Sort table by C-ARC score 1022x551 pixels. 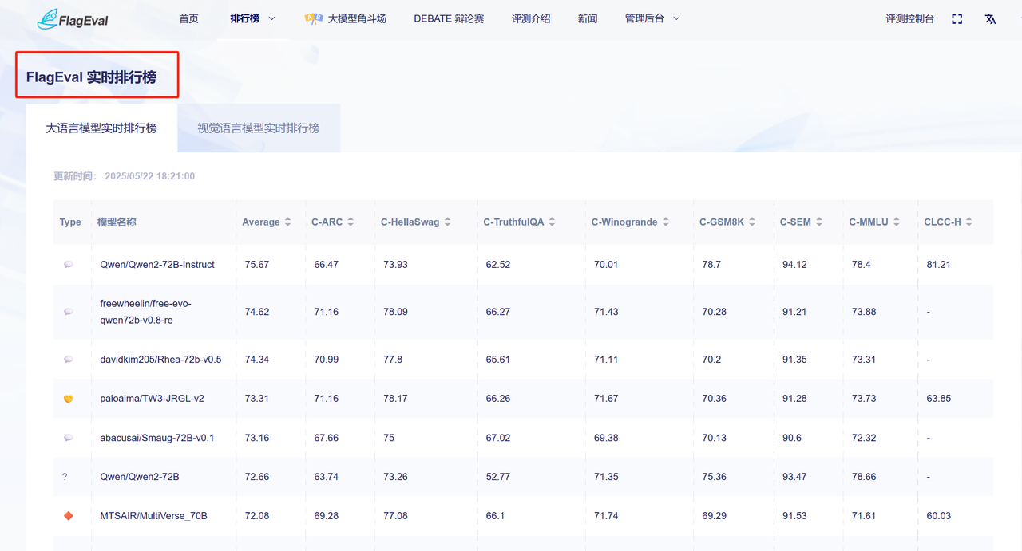350,222
